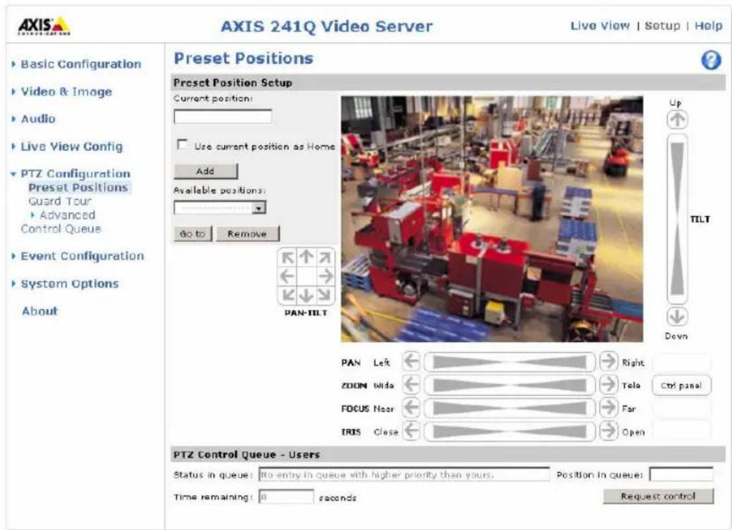
Task: Click the Go to button
Action: point(193,233)
